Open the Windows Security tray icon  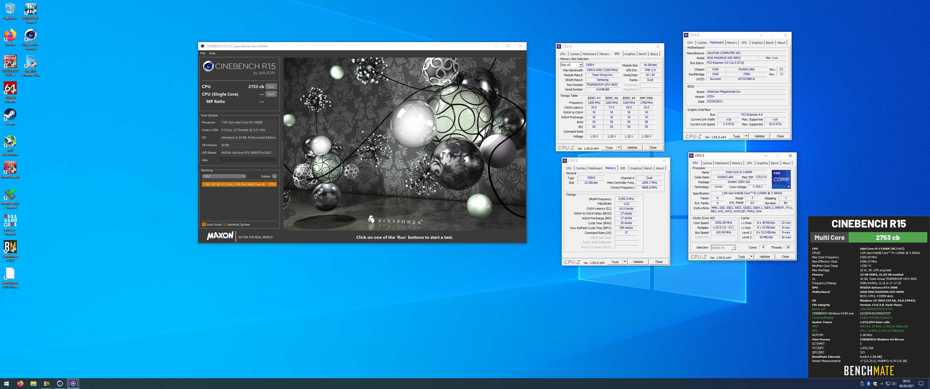click(x=875, y=384)
